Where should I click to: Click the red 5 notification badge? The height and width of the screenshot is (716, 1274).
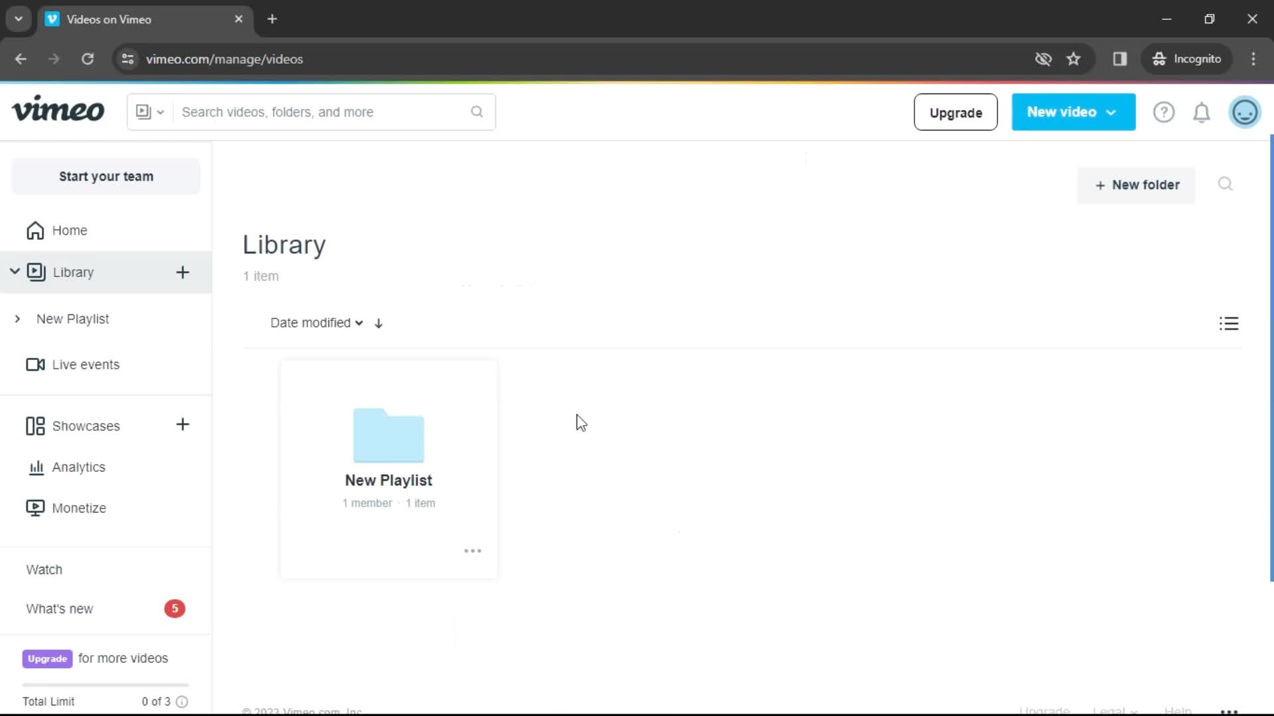pyautogui.click(x=175, y=609)
